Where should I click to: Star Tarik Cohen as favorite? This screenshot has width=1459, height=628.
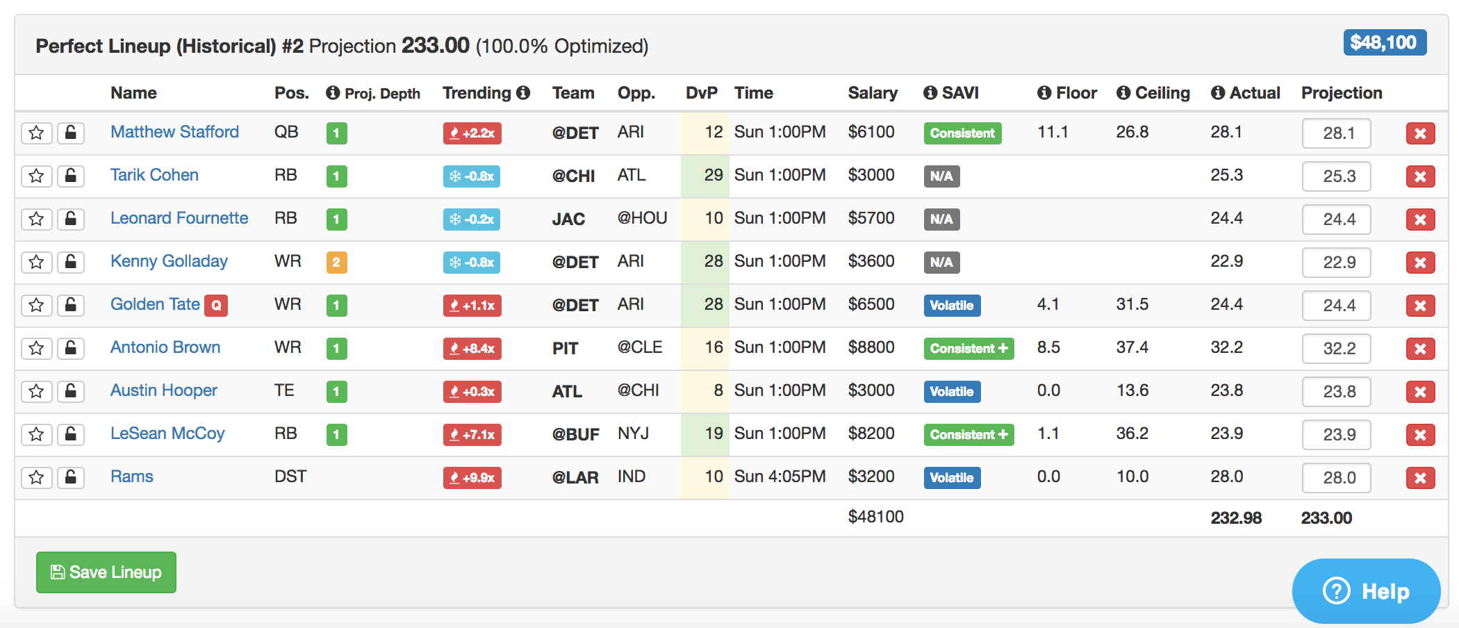(37, 176)
